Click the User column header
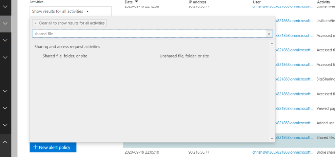 (256, 2)
